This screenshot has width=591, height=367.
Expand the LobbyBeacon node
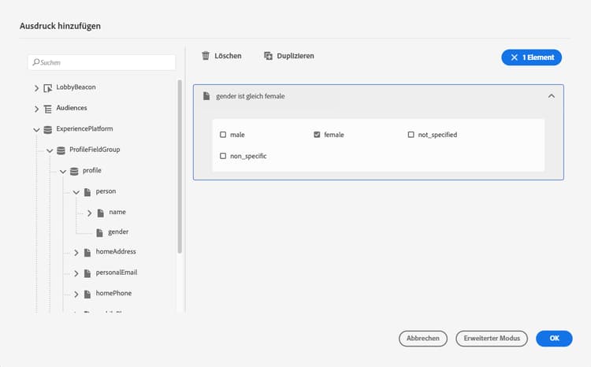pos(36,88)
